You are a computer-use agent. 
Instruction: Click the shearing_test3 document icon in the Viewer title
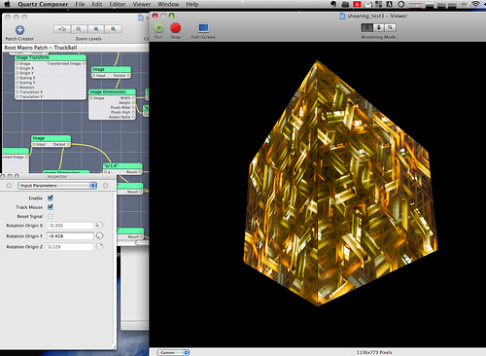click(342, 16)
